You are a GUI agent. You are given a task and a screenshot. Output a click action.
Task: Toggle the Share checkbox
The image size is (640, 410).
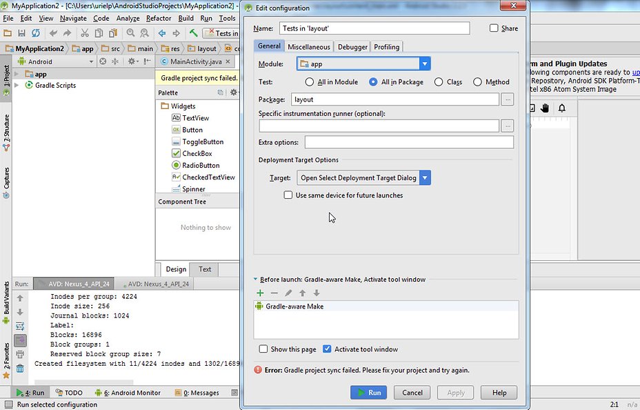click(x=494, y=28)
